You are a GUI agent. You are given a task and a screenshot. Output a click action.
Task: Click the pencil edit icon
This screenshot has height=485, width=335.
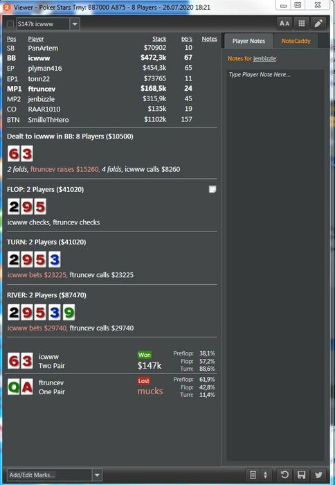318,24
